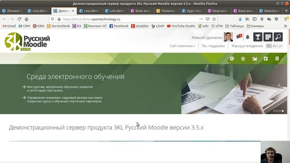Click the document icon in green bar
This screenshot has height=163, width=290.
click(x=277, y=58)
